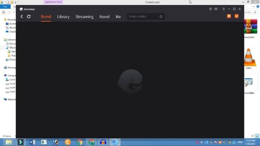Click volume icon in system tray
260x146 pixels.
pos(201,142)
